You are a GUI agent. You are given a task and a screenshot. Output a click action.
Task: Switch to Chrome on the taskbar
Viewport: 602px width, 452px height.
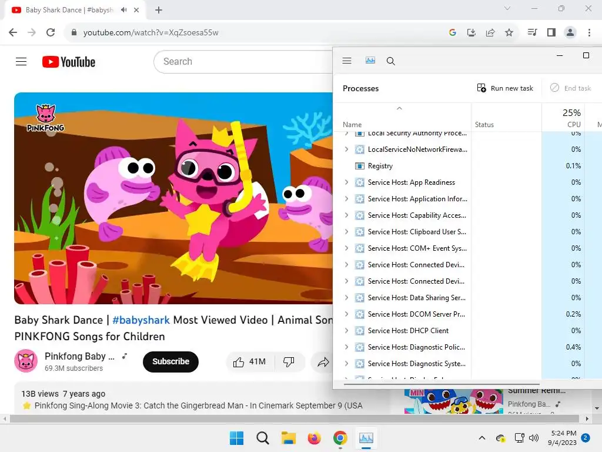click(340, 438)
